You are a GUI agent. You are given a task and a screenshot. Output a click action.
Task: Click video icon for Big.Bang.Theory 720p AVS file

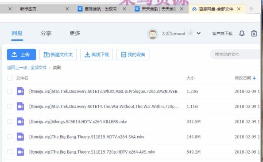20,152
